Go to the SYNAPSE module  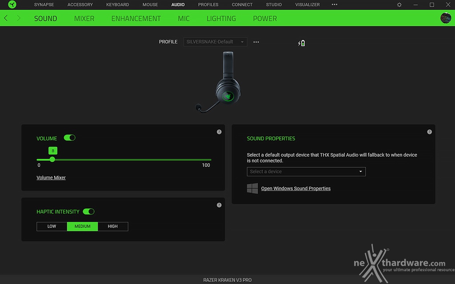pos(44,4)
